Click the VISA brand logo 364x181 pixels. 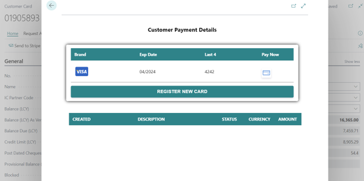82,71
